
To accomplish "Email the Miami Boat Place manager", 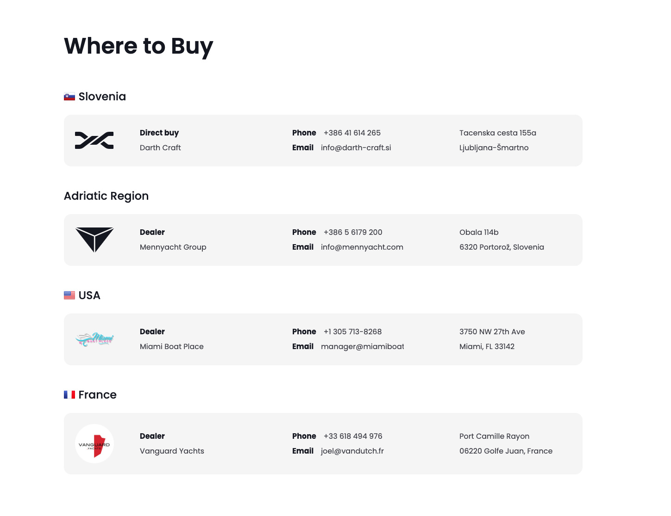I will 362,347.
